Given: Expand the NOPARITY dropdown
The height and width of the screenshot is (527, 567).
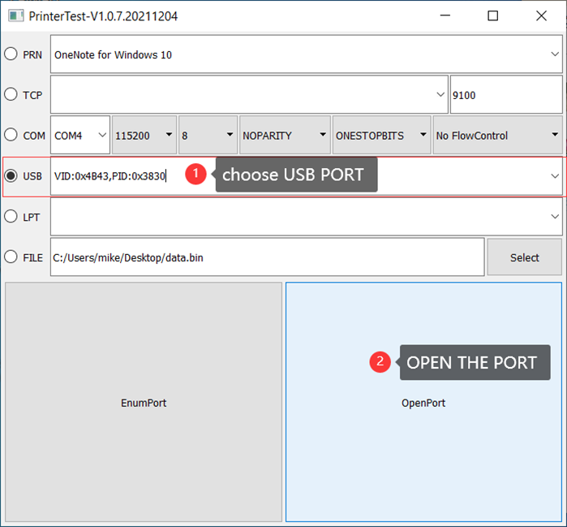Looking at the screenshot, I should (284, 136).
